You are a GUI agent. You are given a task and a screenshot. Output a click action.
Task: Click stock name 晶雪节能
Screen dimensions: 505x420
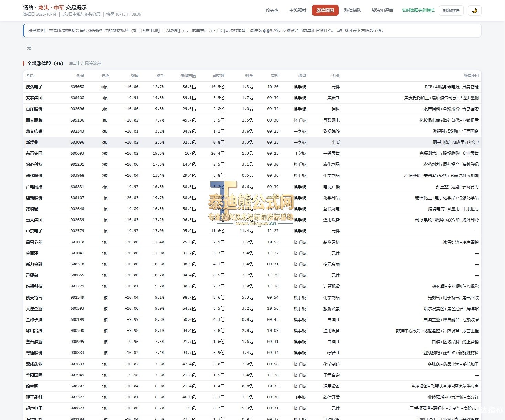click(34, 242)
